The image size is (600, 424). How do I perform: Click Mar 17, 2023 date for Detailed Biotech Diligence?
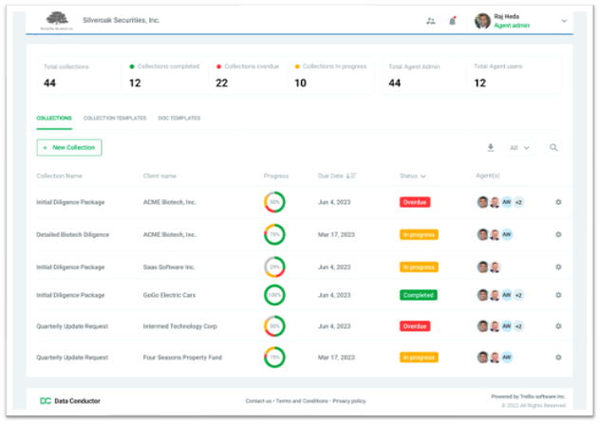coord(336,234)
